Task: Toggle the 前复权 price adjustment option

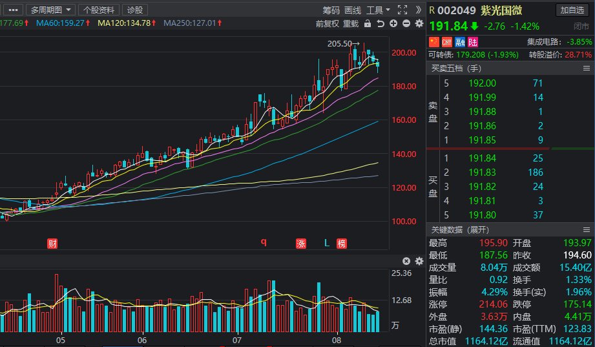Action: 327,23
